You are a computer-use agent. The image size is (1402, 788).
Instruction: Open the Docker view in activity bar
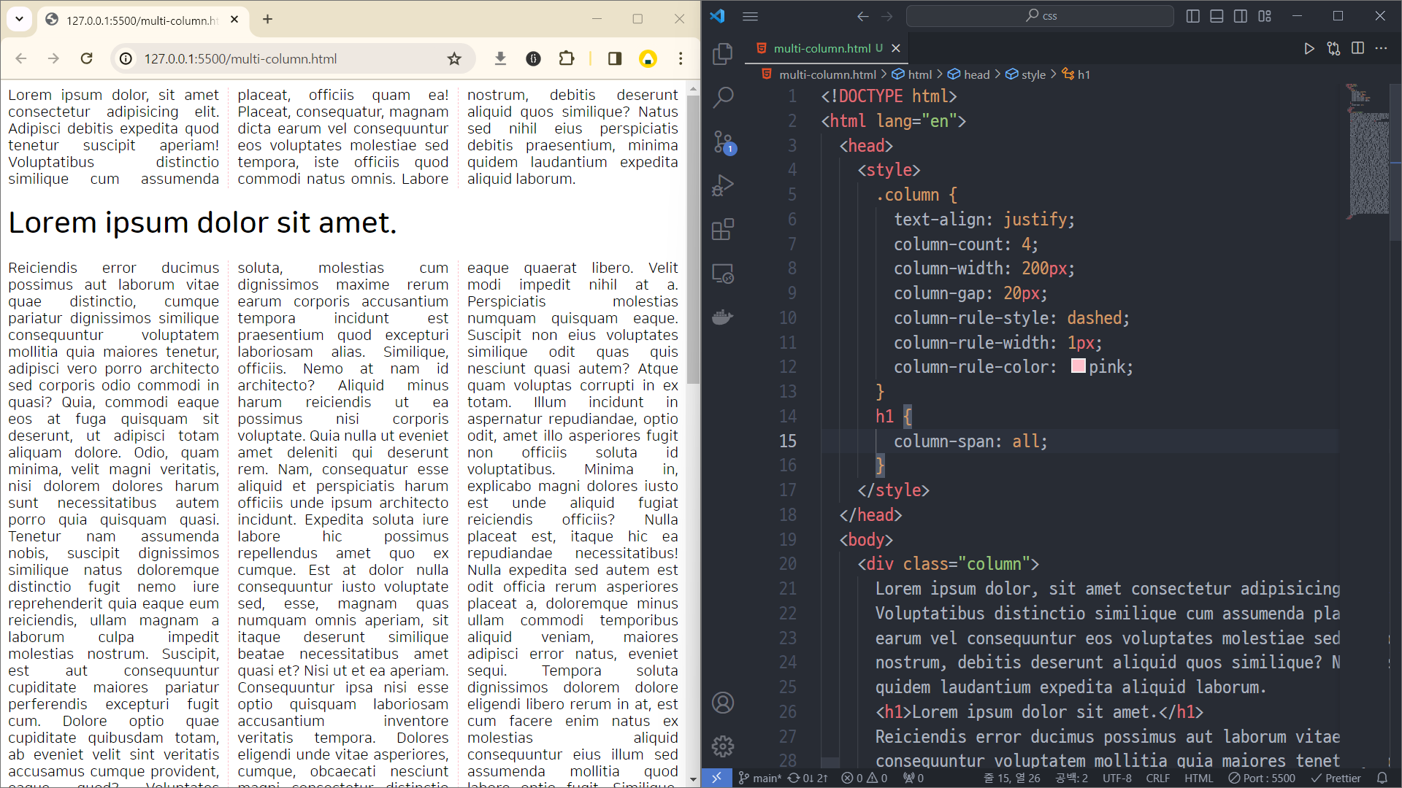[722, 317]
